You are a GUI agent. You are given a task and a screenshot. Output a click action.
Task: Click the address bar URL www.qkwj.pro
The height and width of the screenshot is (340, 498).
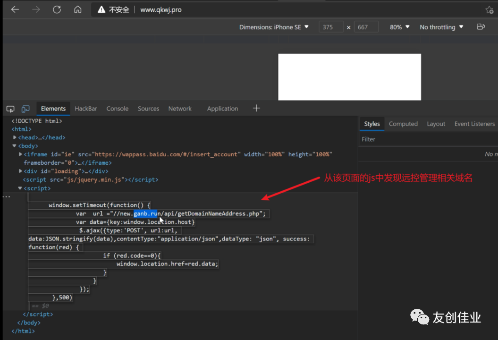point(161,10)
